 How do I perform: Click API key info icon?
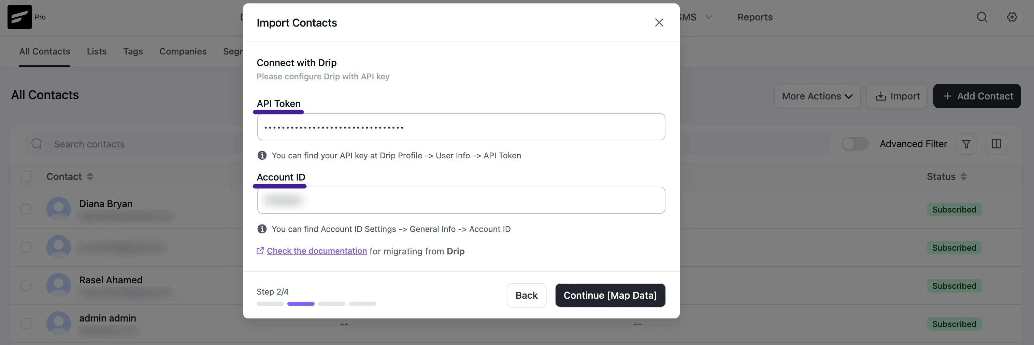click(262, 155)
